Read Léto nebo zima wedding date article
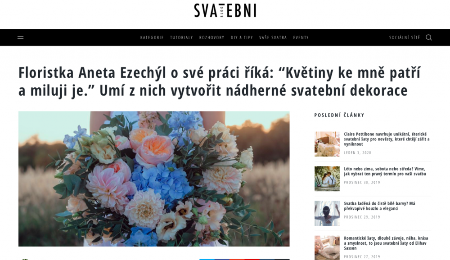This screenshot has width=450, height=260. (x=385, y=171)
